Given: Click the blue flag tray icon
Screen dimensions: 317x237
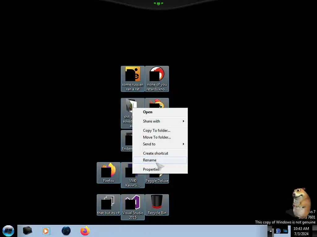Looking at the screenshot, I should [278, 231].
